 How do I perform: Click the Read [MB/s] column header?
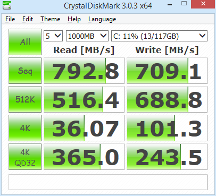84,50
